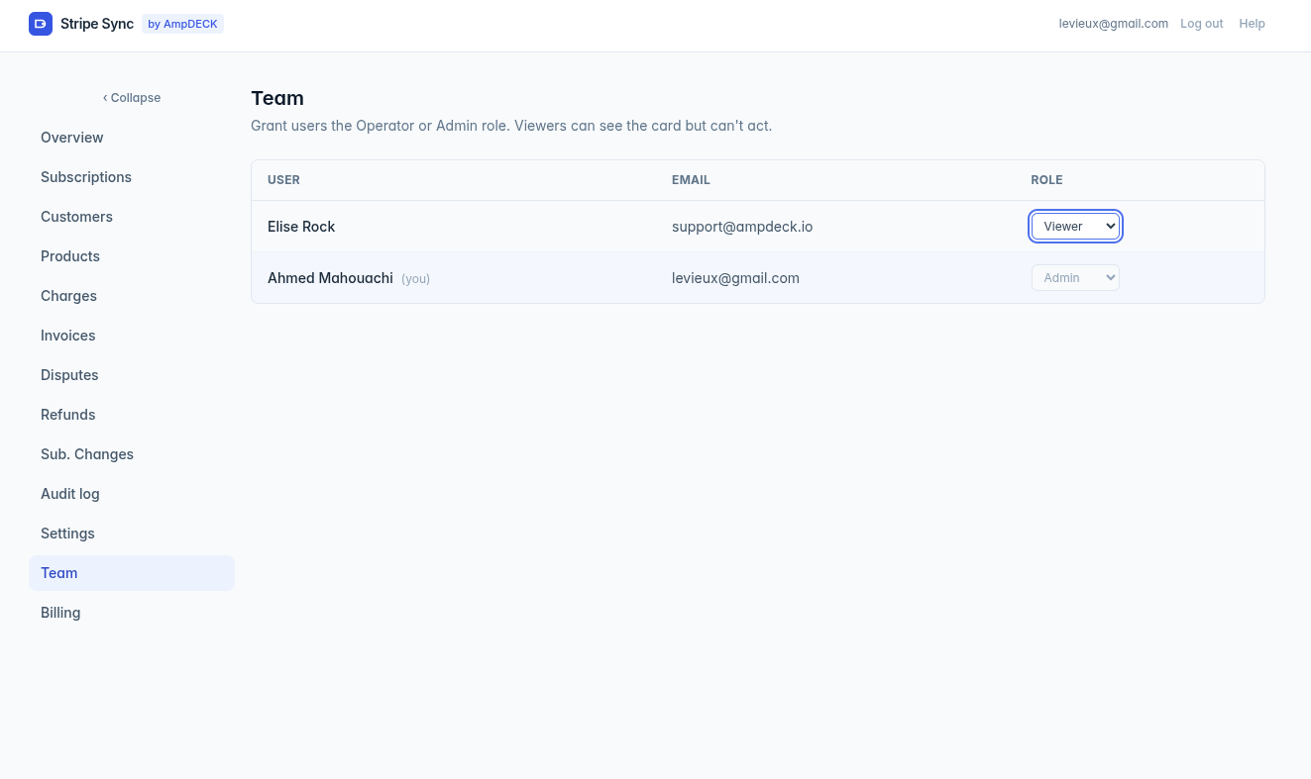Open the Customers section
The image size is (1311, 779).
132,217
